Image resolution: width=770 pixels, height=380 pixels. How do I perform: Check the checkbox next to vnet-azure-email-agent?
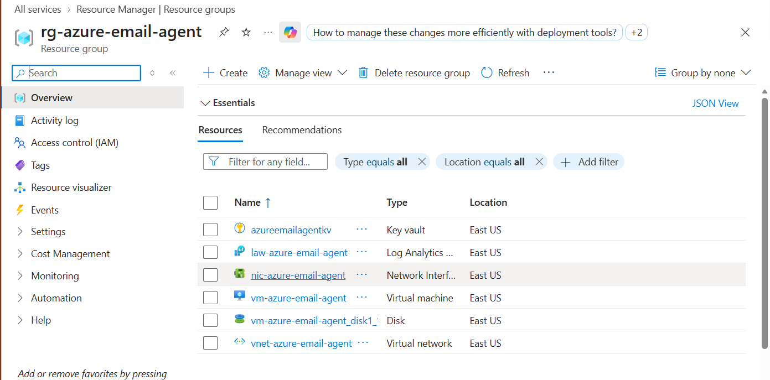pyautogui.click(x=210, y=343)
